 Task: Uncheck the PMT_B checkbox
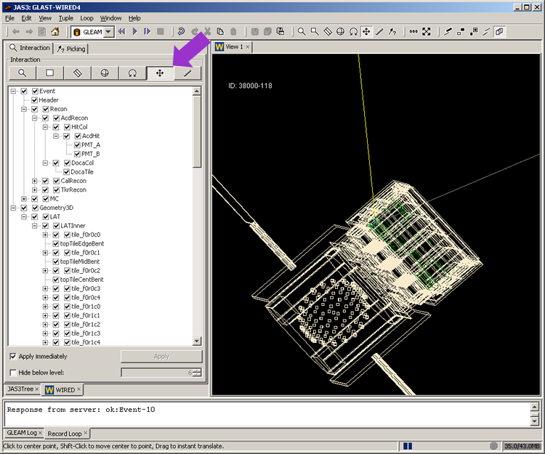pos(77,154)
